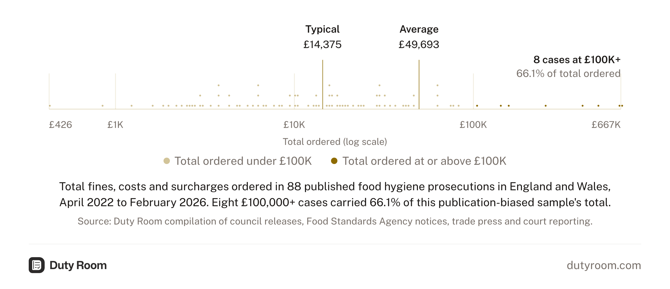Click the 'Total ordered (log scale)' axis title
Screen dimensions: 670x289
335,142
